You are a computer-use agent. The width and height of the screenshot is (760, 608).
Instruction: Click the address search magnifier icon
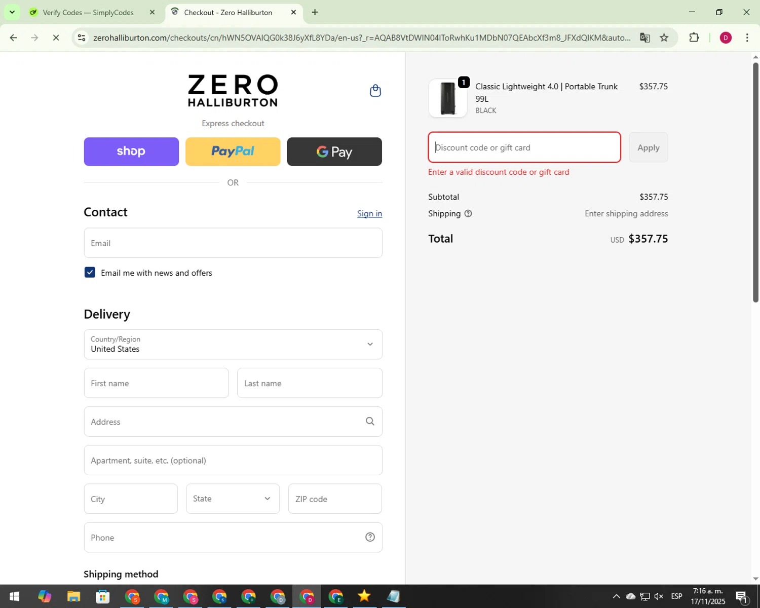[x=370, y=422]
